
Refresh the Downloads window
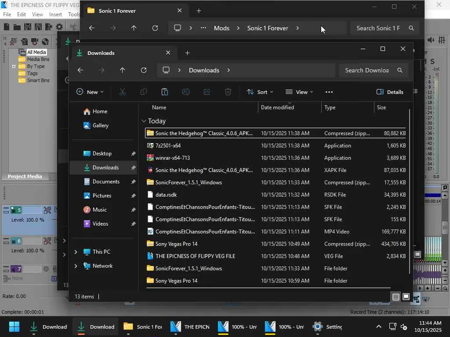(144, 70)
